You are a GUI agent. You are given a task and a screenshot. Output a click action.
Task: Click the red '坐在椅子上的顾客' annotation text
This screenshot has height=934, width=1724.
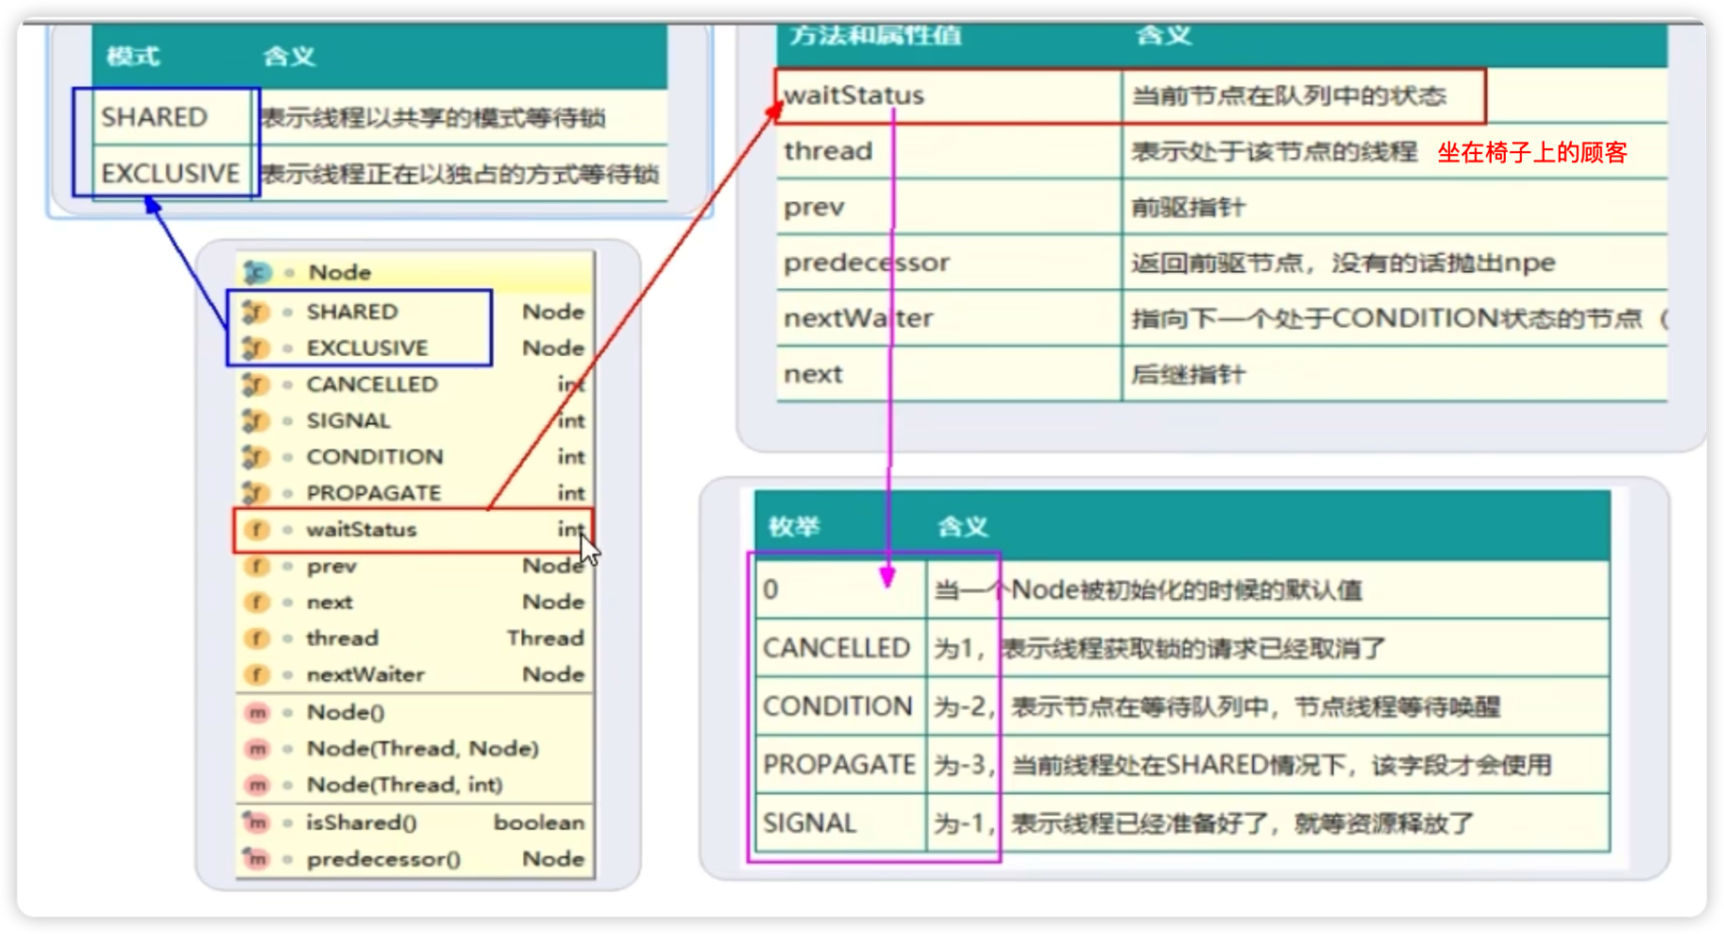point(1532,152)
